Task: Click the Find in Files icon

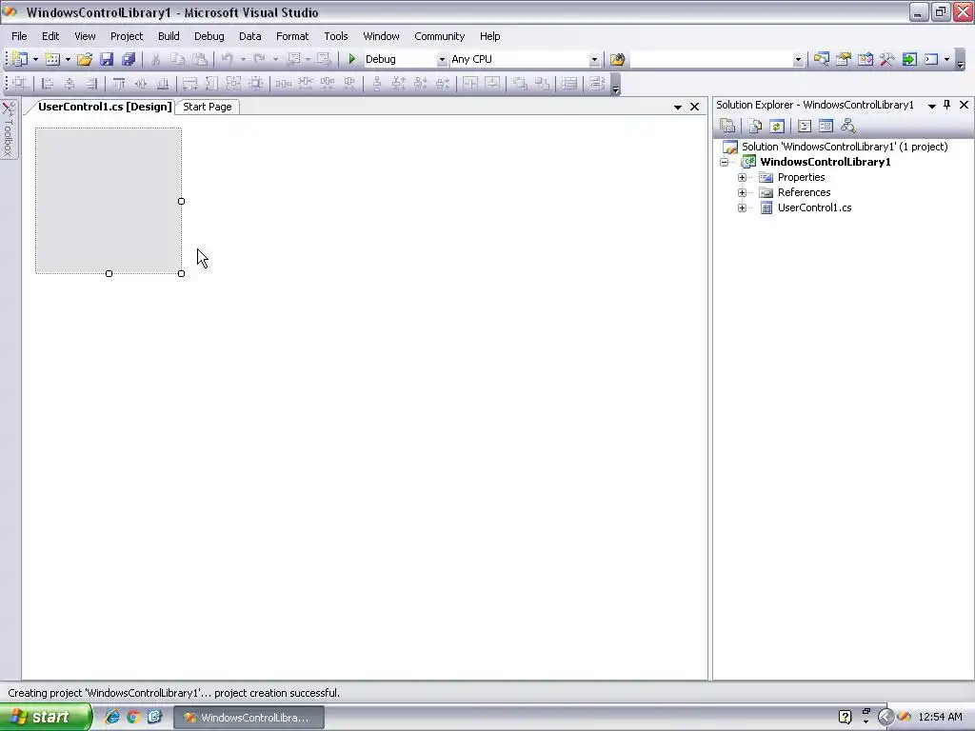Action: (617, 59)
